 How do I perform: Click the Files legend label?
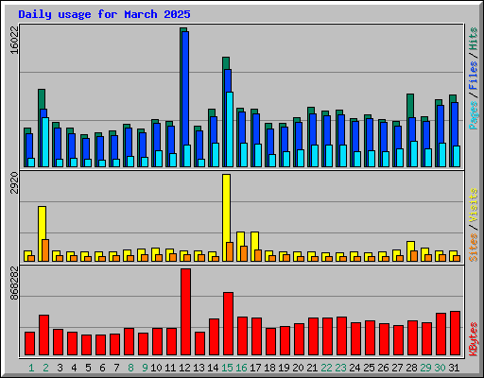click(x=473, y=76)
